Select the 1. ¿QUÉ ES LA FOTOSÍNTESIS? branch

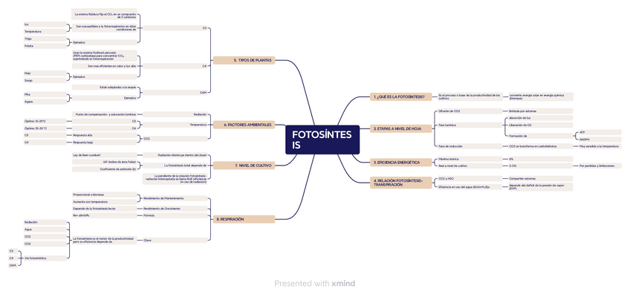click(400, 97)
